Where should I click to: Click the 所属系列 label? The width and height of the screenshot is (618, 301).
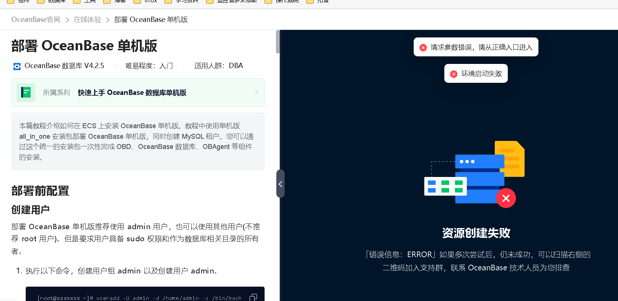pos(56,93)
